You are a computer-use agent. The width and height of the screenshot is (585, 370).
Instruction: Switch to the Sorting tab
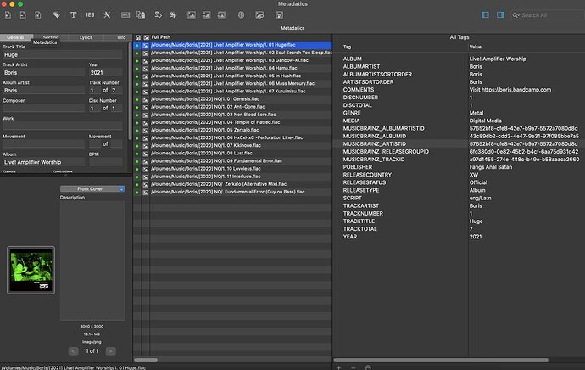[x=51, y=37]
